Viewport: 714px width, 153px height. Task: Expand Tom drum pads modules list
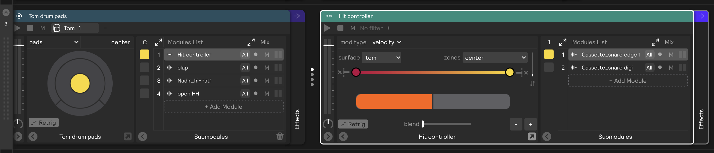[158, 42]
